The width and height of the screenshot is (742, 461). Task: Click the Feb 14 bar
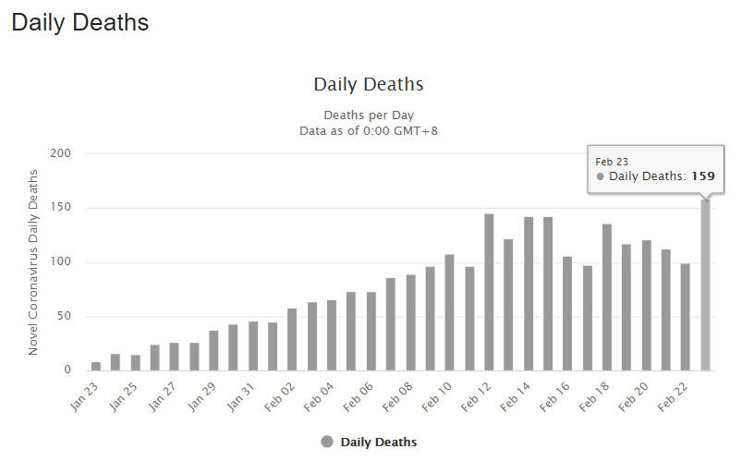click(x=529, y=293)
